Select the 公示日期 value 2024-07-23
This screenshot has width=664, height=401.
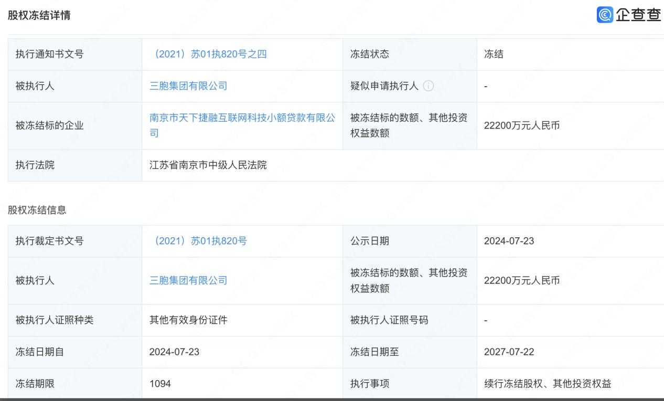(509, 241)
